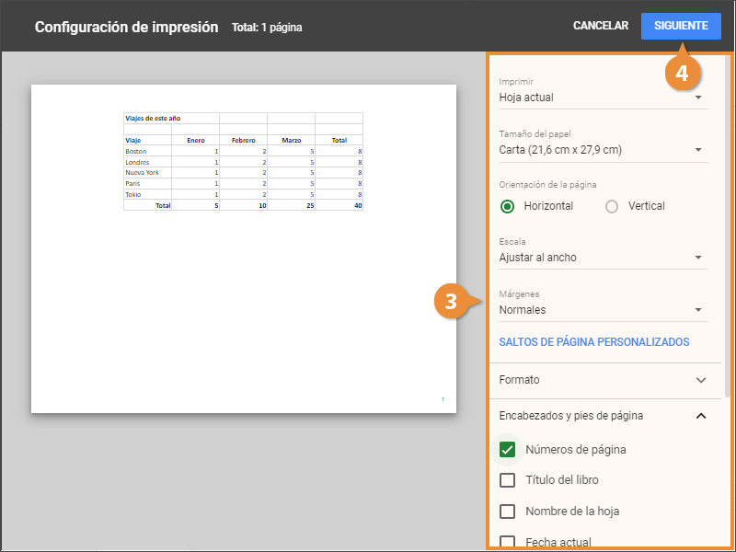Check the Fecha actual checkbox

tap(507, 542)
